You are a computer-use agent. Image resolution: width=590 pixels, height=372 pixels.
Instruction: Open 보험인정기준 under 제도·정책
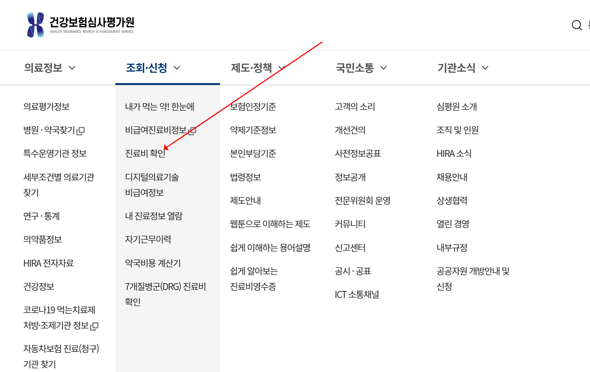pyautogui.click(x=253, y=107)
